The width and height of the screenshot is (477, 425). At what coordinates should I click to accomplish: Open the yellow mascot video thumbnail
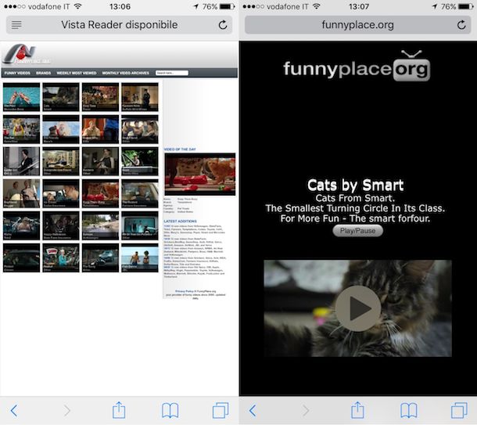(21, 129)
